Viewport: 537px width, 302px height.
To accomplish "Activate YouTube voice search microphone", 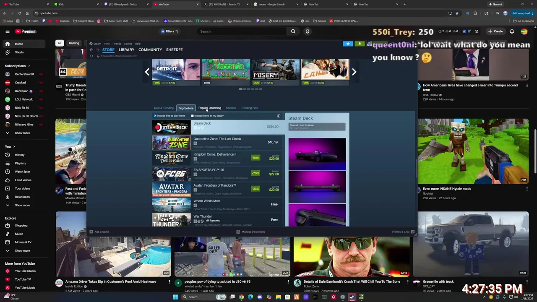I will 308,31.
